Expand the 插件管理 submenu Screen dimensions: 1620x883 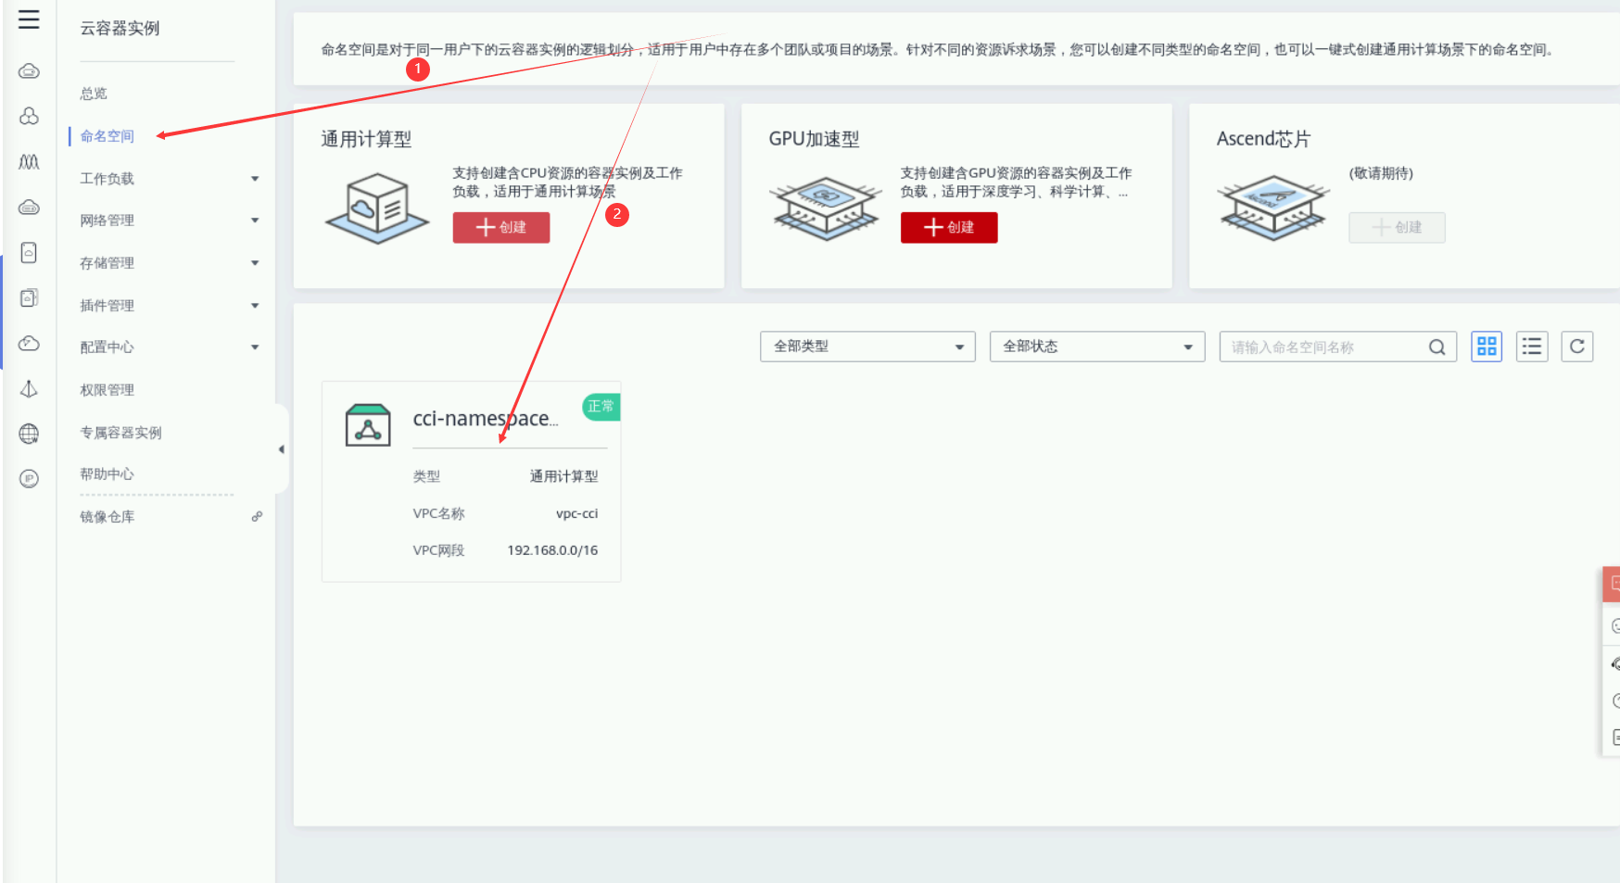coord(255,306)
